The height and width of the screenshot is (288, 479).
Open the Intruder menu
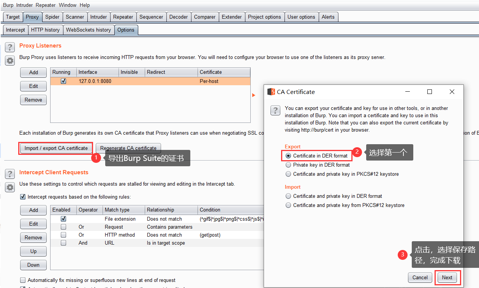[24, 5]
